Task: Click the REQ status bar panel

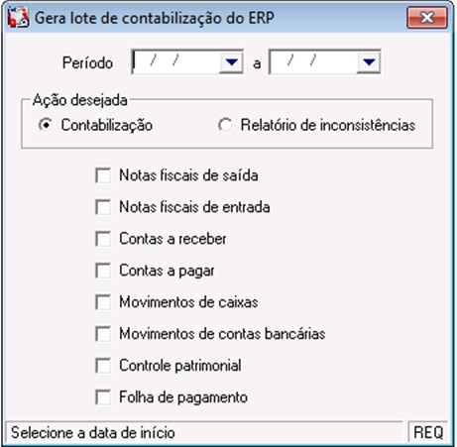Action: coord(428,432)
